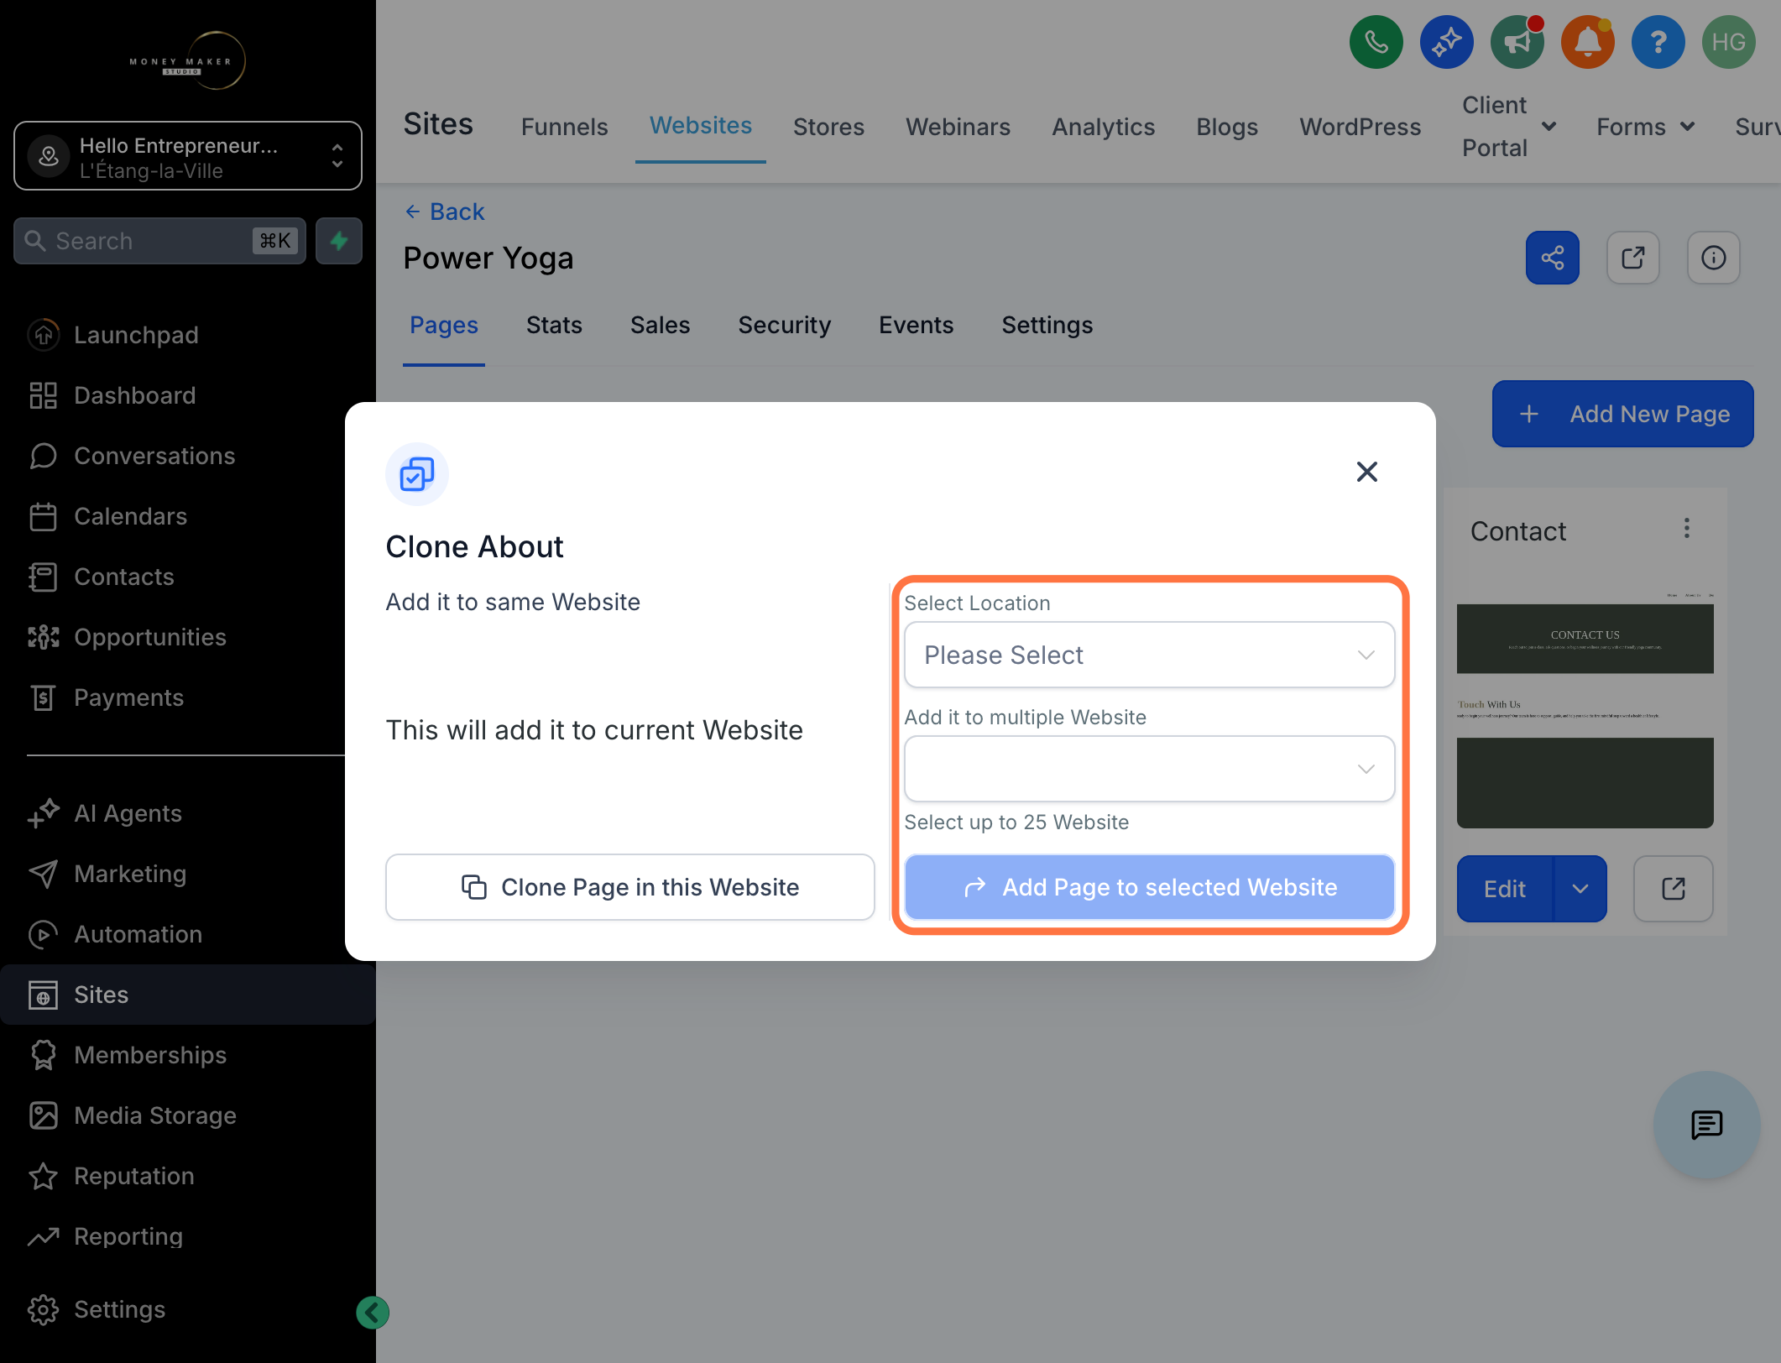Click the green phone dialer icon

click(1376, 42)
